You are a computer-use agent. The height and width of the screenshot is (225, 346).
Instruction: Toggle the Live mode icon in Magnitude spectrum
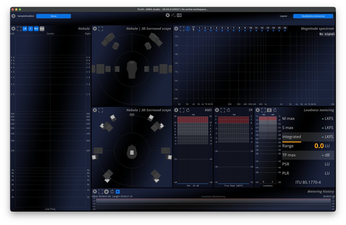click(188, 29)
